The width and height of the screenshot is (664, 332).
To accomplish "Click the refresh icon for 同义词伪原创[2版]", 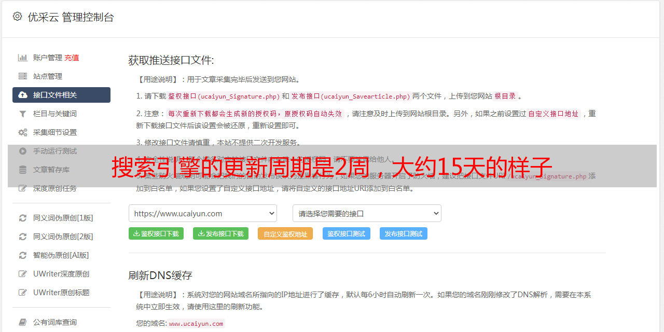I will click(23, 237).
